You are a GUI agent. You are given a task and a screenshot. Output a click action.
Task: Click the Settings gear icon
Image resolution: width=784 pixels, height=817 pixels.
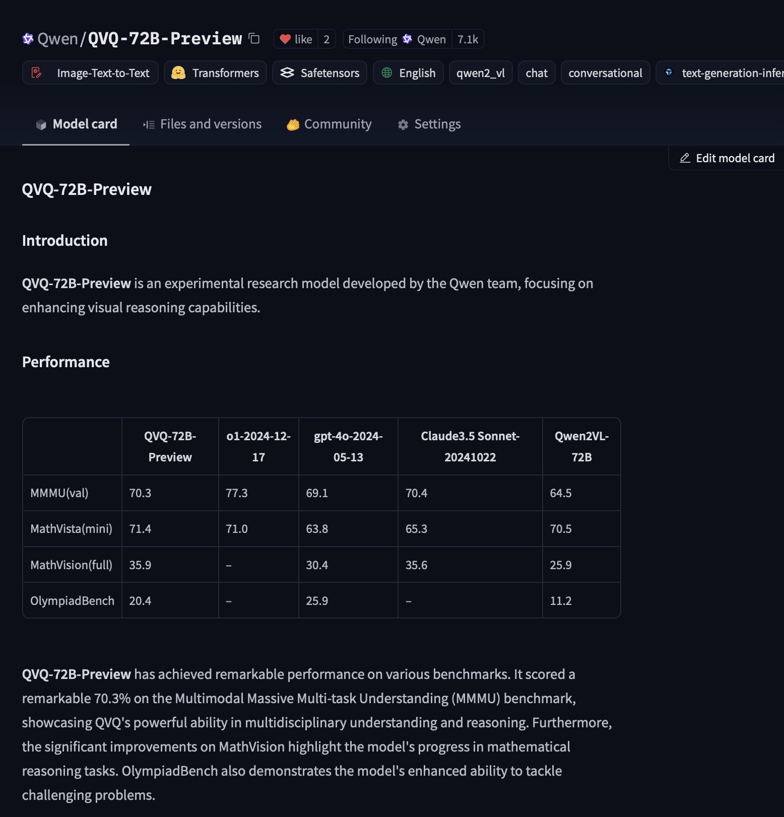[x=403, y=124]
